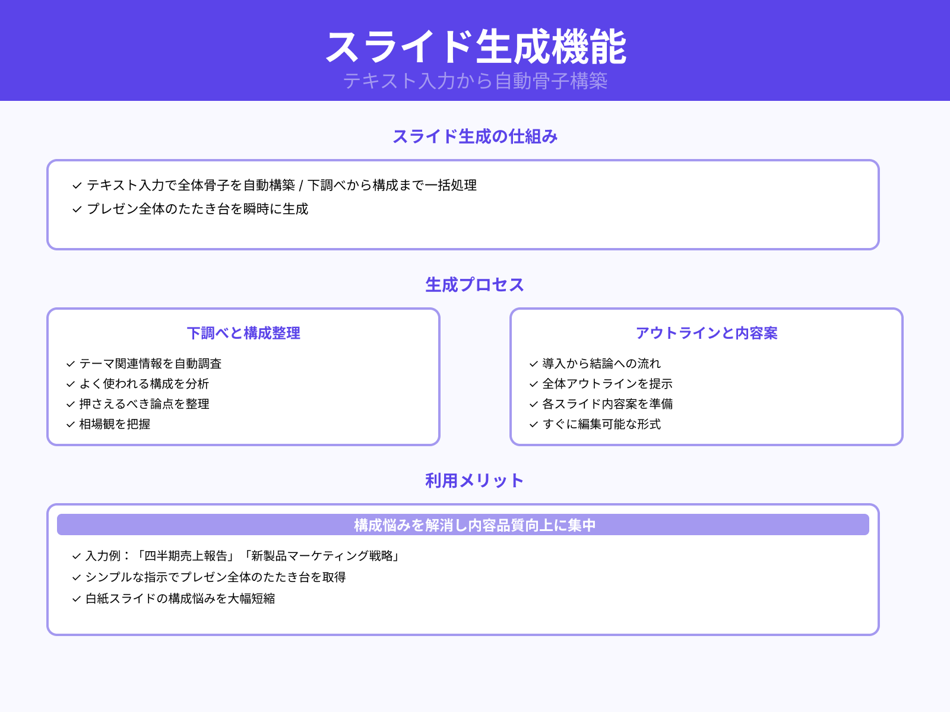The image size is (950, 712).
Task: Click the checkmark beside 導入から結論への流れ
Action: coord(532,364)
